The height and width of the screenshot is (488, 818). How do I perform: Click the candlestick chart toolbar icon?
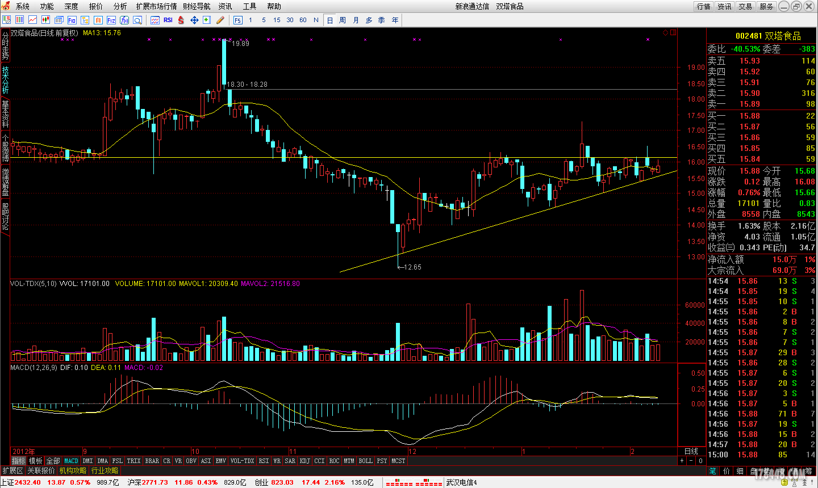[45, 20]
